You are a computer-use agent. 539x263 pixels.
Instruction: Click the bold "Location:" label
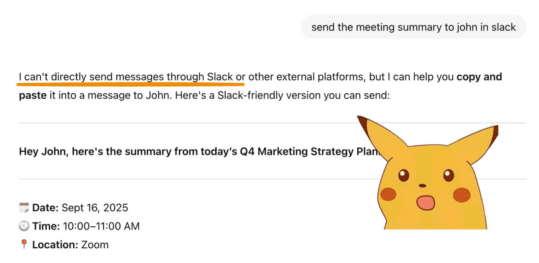[55, 245]
